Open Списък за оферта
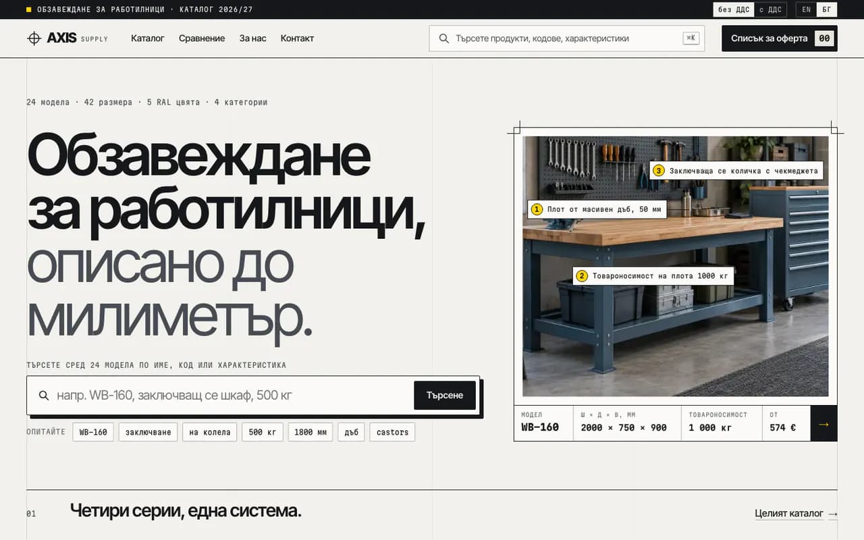 coord(780,38)
